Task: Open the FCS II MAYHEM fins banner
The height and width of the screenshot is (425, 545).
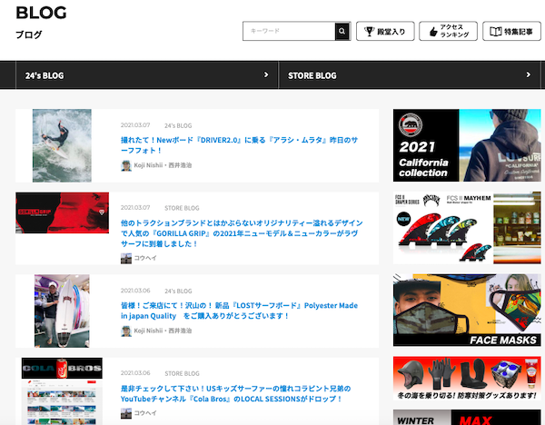Action: click(467, 228)
